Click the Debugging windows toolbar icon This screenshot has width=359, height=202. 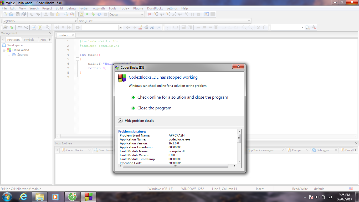coord(207,14)
